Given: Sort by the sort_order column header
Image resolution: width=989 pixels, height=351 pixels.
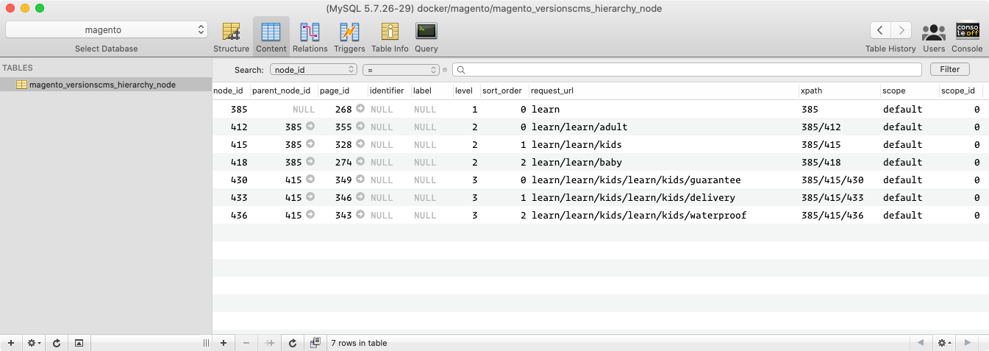Looking at the screenshot, I should 504,91.
